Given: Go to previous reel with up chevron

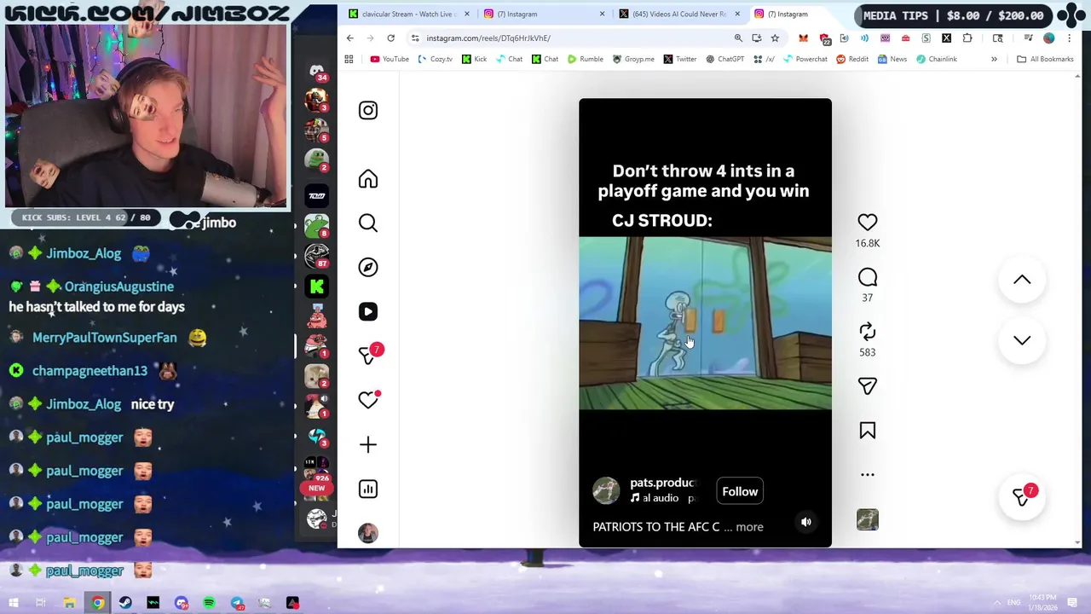Looking at the screenshot, I should click(x=1022, y=280).
